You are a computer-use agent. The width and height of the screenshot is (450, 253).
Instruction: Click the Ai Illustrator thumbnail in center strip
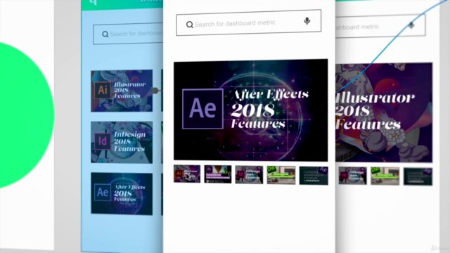click(187, 174)
